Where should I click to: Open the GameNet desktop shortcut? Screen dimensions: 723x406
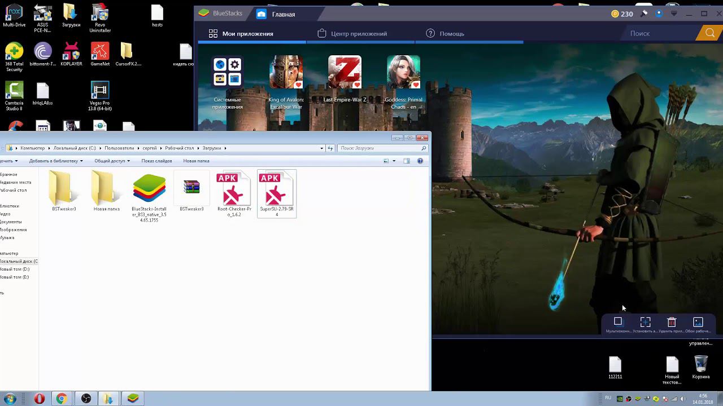point(99,54)
